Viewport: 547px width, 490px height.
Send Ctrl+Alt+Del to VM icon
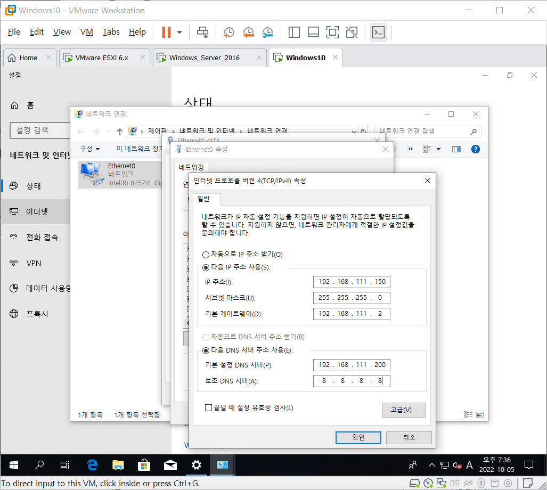click(x=203, y=32)
